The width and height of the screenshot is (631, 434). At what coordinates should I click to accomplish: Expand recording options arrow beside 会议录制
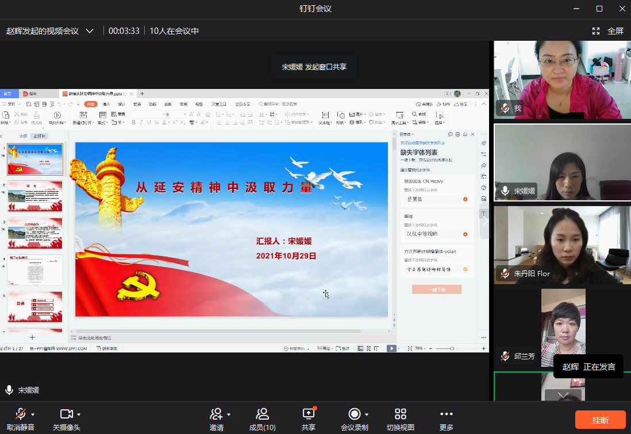[367, 414]
